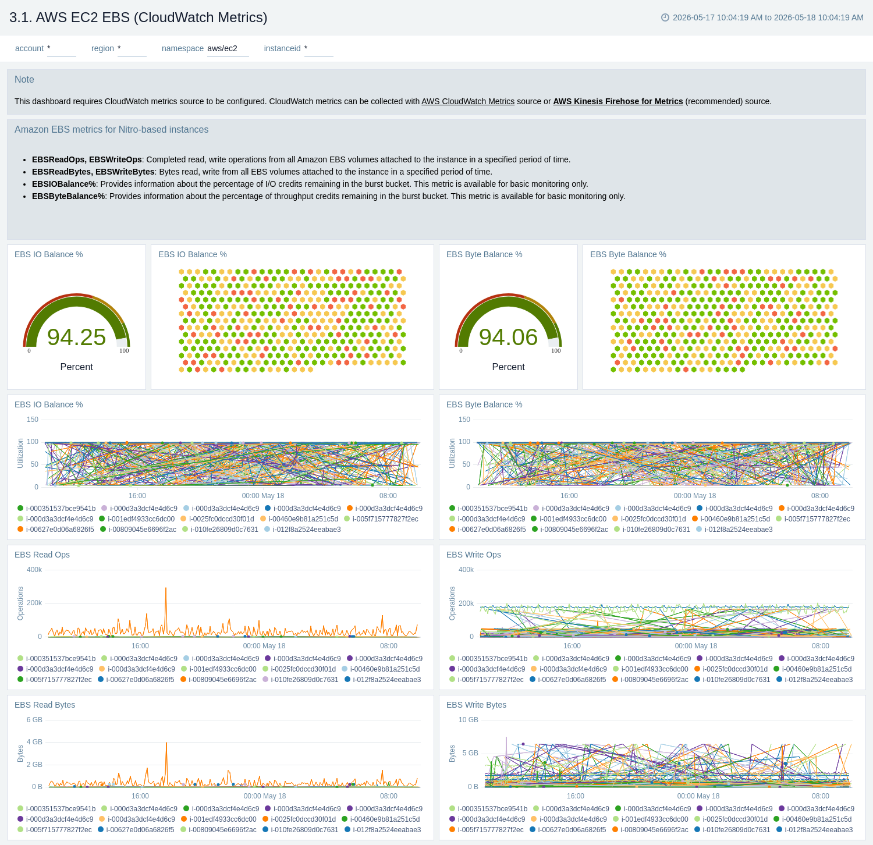The image size is (873, 845).
Task: Click the EBS Write Bytes panel title
Action: point(476,705)
